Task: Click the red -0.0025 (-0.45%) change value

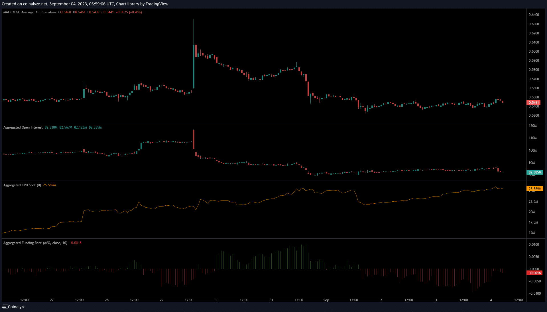Action: click(129, 12)
